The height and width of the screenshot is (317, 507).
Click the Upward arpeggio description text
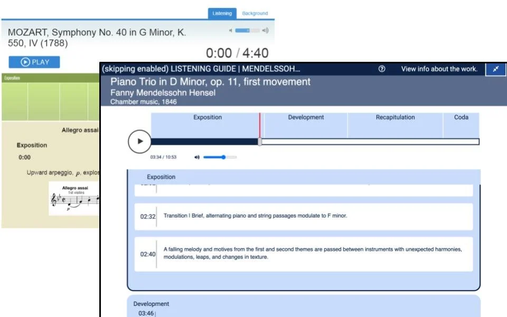pyautogui.click(x=63, y=173)
